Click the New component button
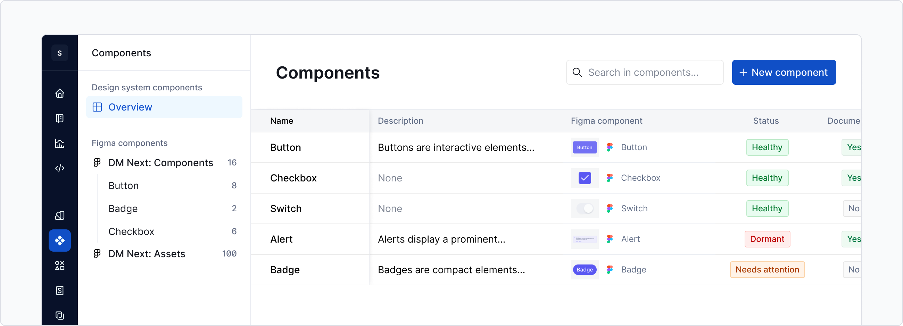The width and height of the screenshot is (903, 326). pyautogui.click(x=784, y=72)
